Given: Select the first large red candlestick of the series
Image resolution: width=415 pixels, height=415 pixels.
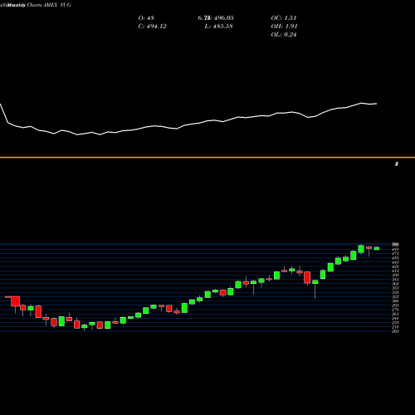Looking at the screenshot, I should 16,301.
